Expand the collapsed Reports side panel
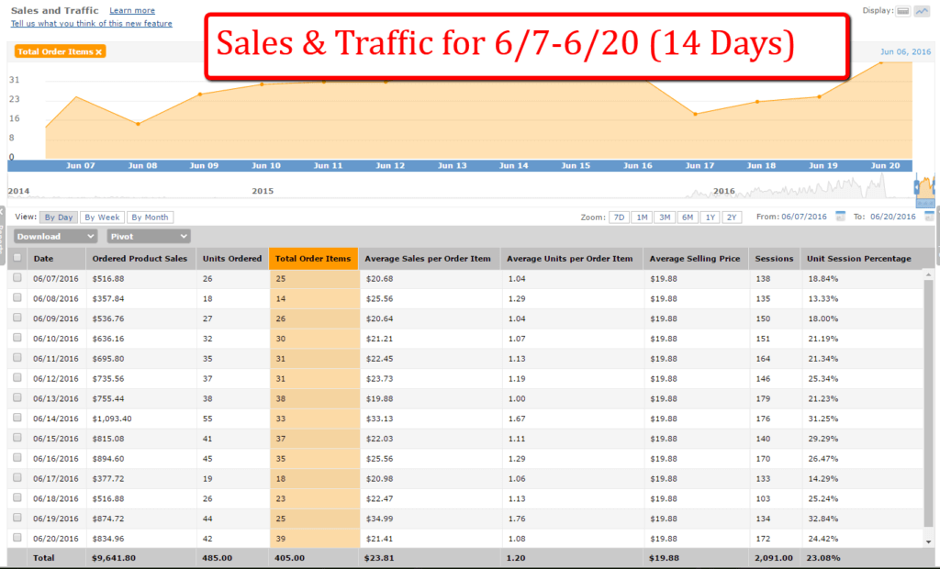 (3, 240)
